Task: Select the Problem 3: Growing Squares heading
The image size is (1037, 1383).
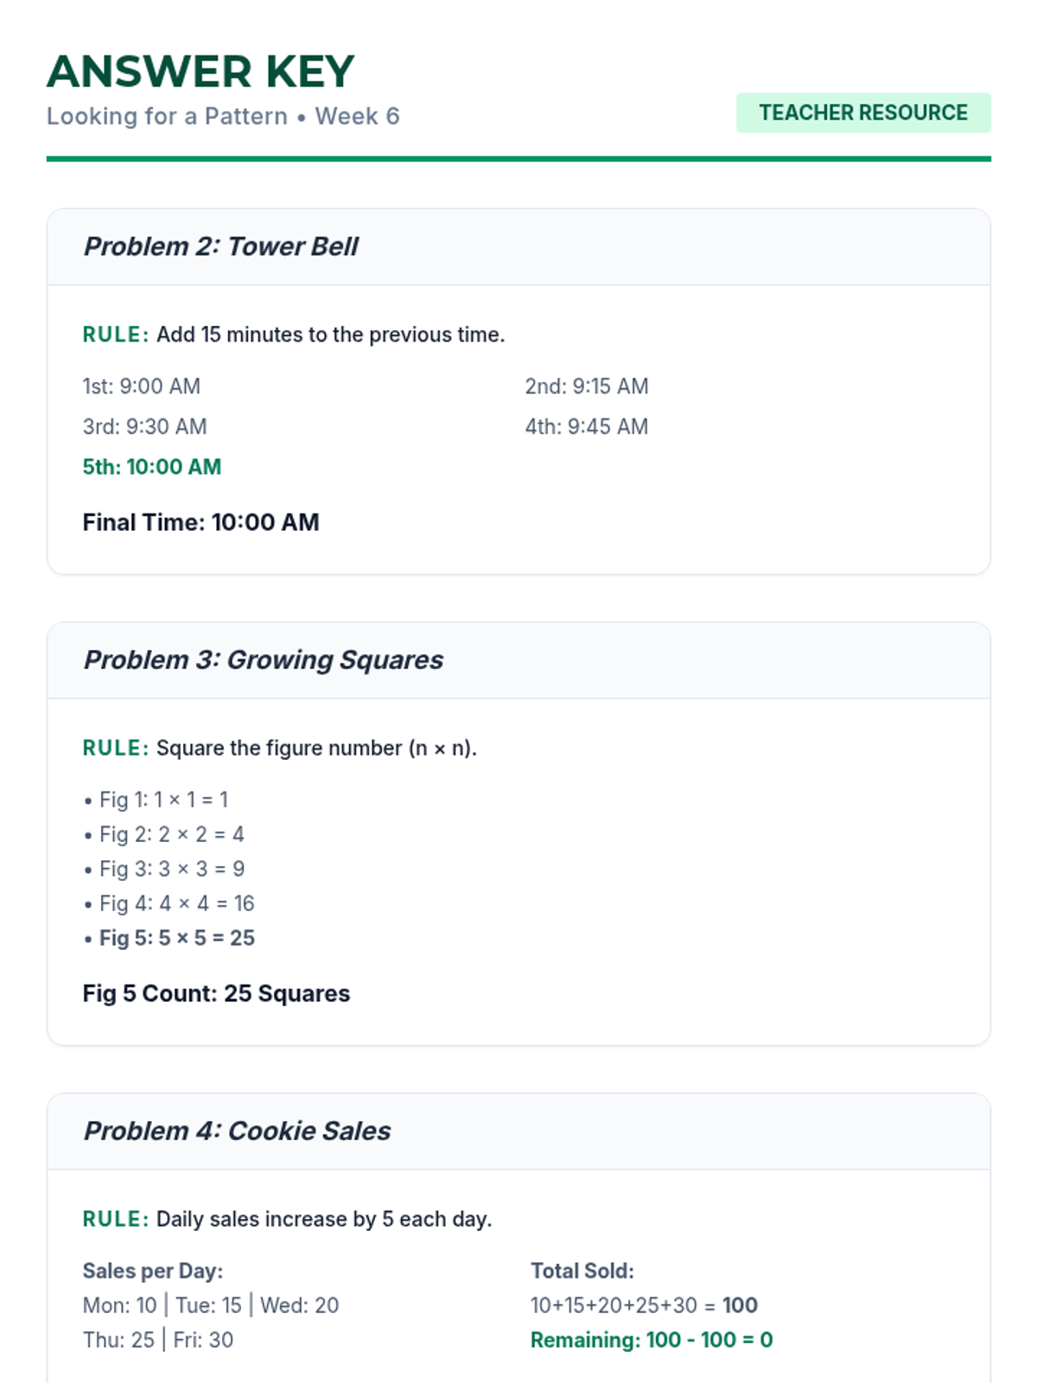Action: coord(263,660)
